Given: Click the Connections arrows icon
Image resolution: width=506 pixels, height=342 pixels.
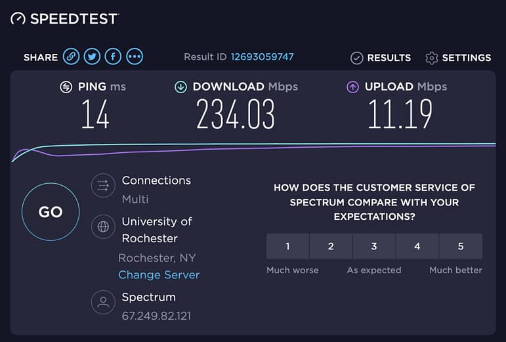Looking at the screenshot, I should 102,186.
